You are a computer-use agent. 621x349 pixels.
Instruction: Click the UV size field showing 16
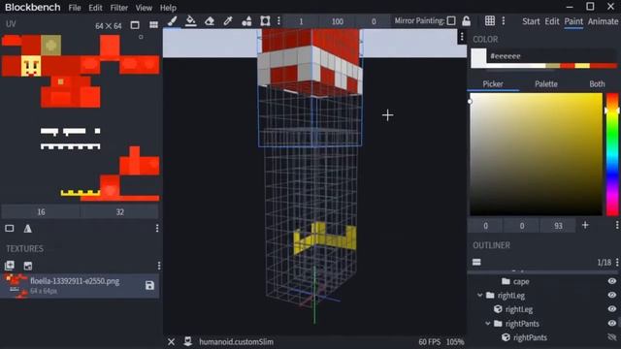coord(41,212)
